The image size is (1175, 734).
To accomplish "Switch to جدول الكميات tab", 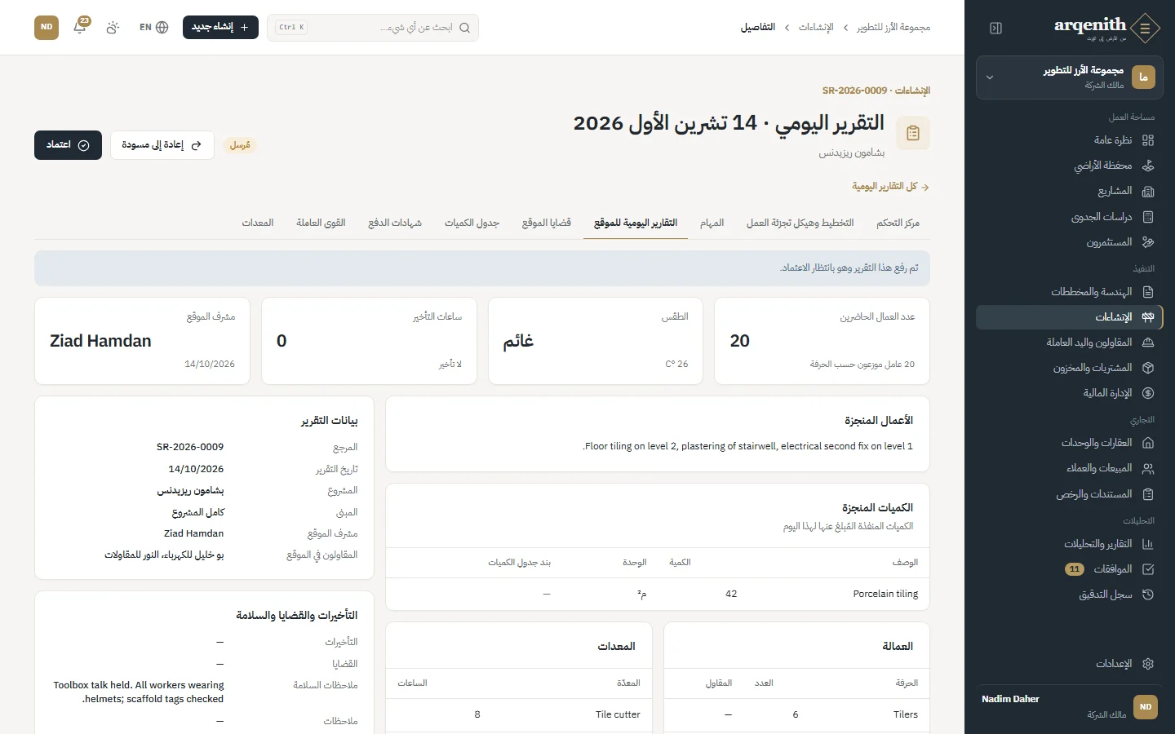I will point(472,223).
